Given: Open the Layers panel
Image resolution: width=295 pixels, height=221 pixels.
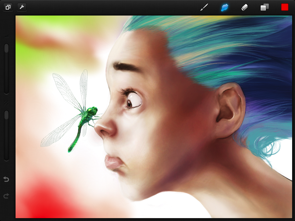Looking at the screenshot, I should click(264, 7).
